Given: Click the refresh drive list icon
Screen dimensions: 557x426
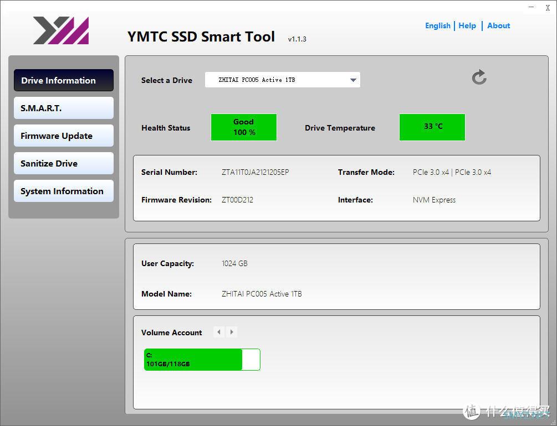Looking at the screenshot, I should [x=479, y=77].
